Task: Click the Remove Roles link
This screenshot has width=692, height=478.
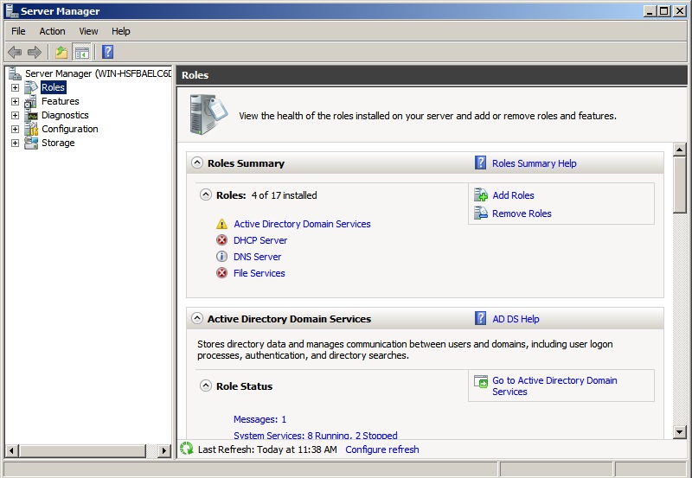Action: (x=522, y=214)
